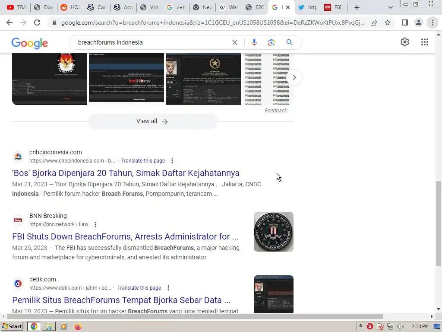Start a voice search with the microphone
The image size is (442, 332).
[254, 42]
